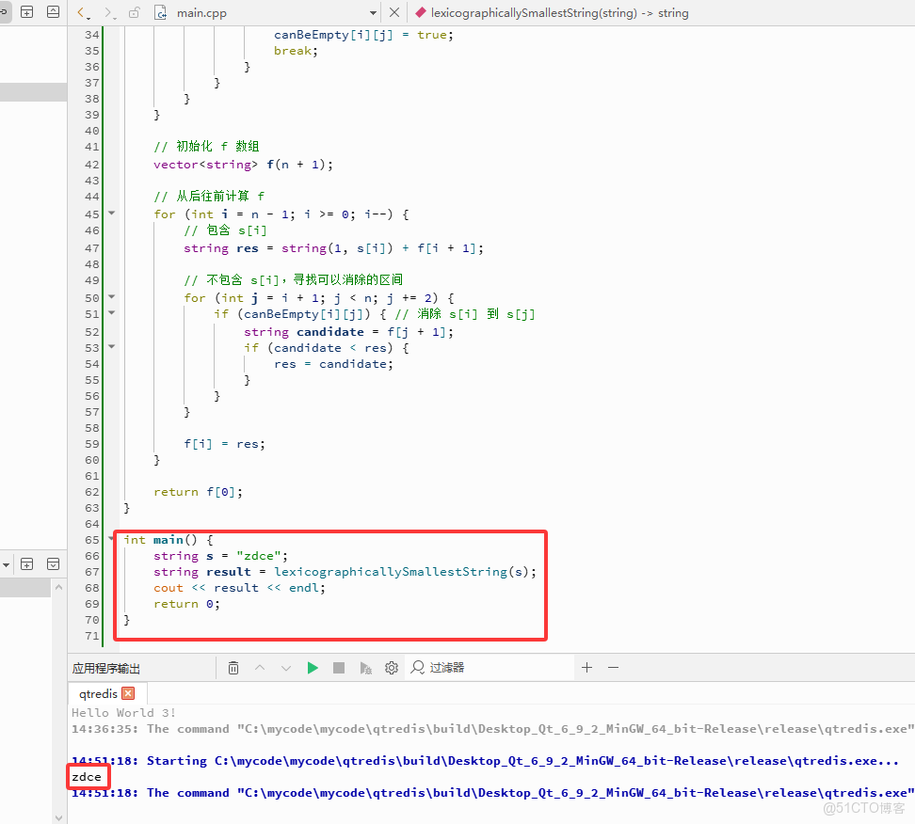Clear the application output with the trash icon
915x824 pixels.
(233, 668)
